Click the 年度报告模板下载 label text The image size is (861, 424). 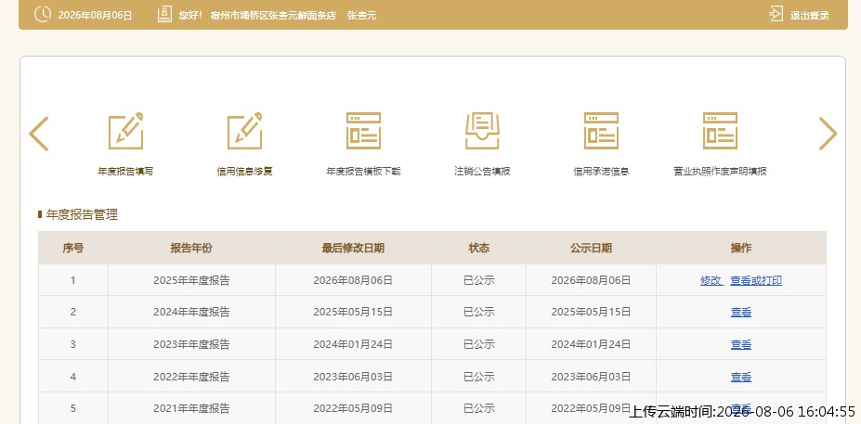pyautogui.click(x=363, y=171)
